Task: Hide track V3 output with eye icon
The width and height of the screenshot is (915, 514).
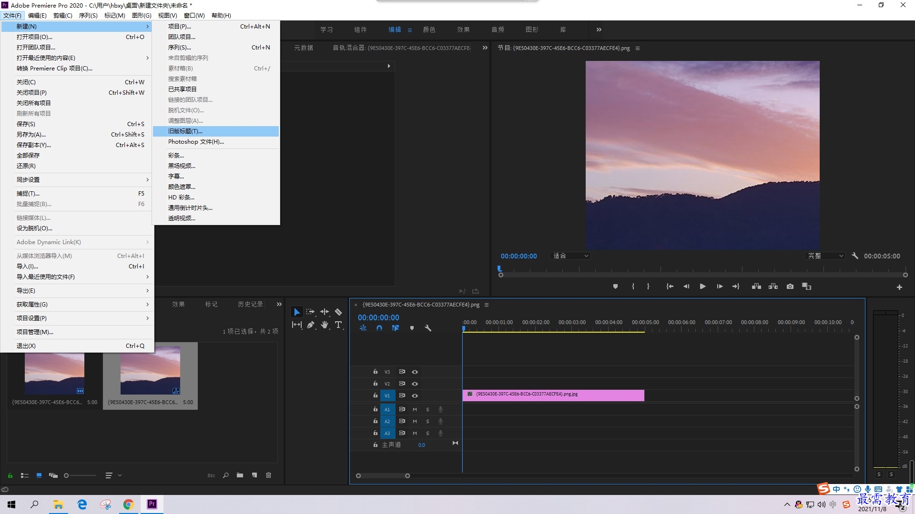Action: pyautogui.click(x=415, y=372)
